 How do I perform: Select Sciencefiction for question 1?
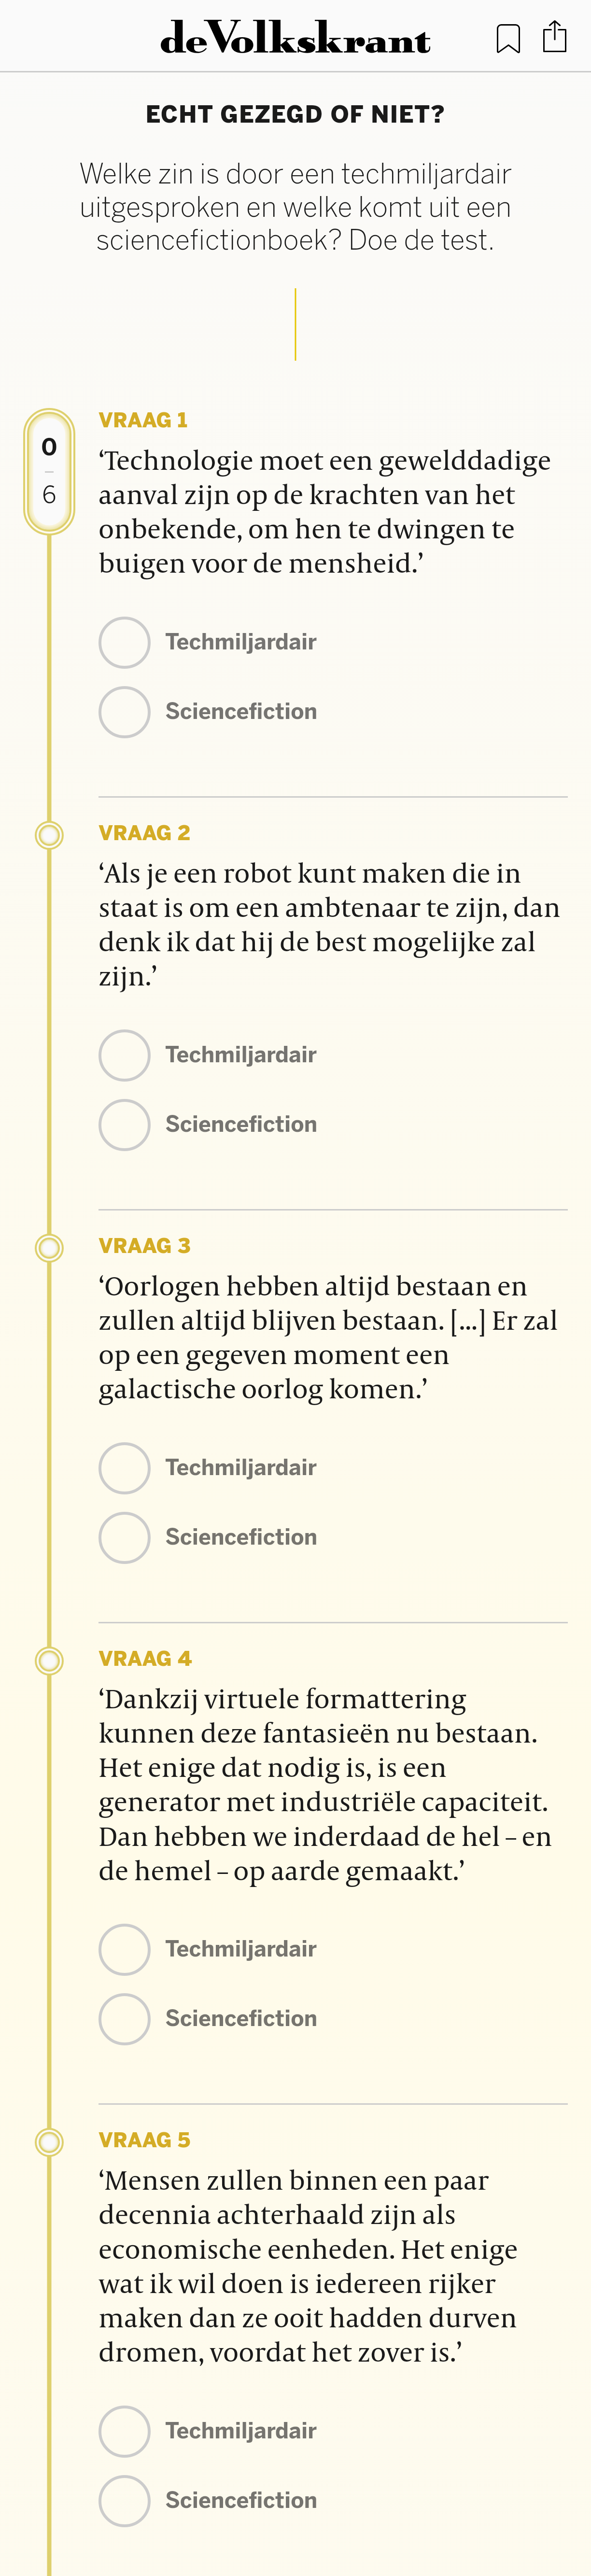125,712
